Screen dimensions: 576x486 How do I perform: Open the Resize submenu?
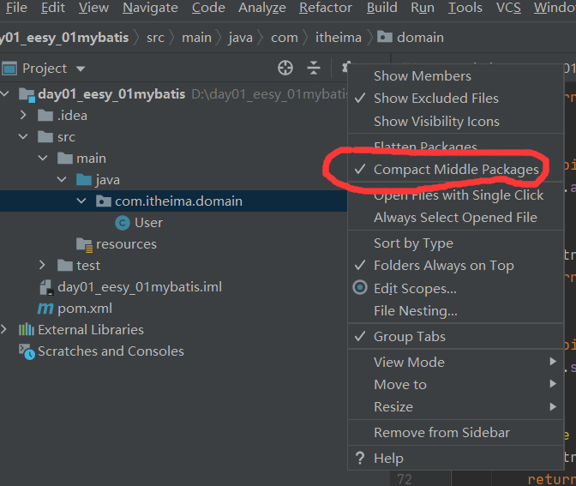(x=455, y=407)
